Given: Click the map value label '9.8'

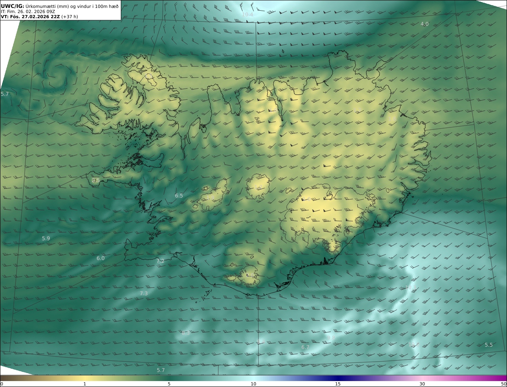Looking at the screenshot, I should 331,338.
